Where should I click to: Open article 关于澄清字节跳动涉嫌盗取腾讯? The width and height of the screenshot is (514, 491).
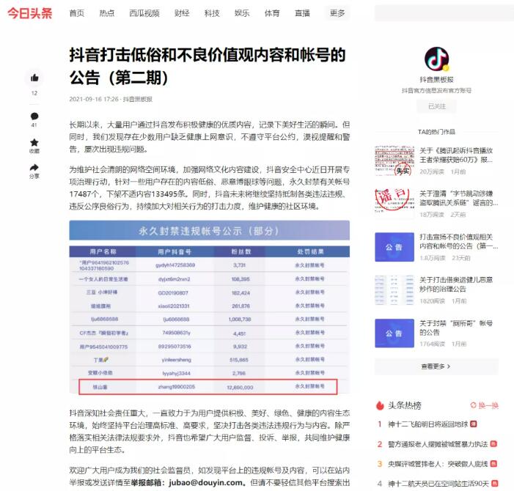pyautogui.click(x=458, y=198)
